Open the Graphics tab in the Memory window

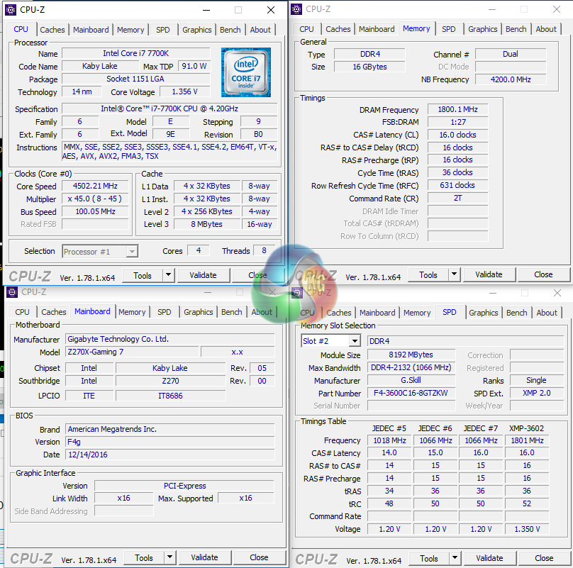click(x=482, y=29)
